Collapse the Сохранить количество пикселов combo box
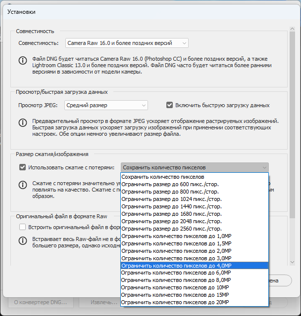 [195, 167]
